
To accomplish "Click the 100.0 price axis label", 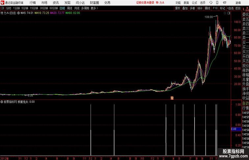I will pos(237,22).
